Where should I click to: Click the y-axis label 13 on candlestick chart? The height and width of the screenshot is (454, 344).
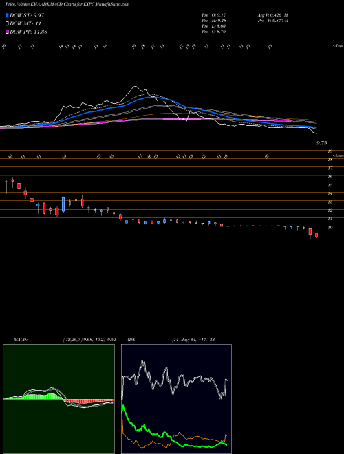click(330, 202)
